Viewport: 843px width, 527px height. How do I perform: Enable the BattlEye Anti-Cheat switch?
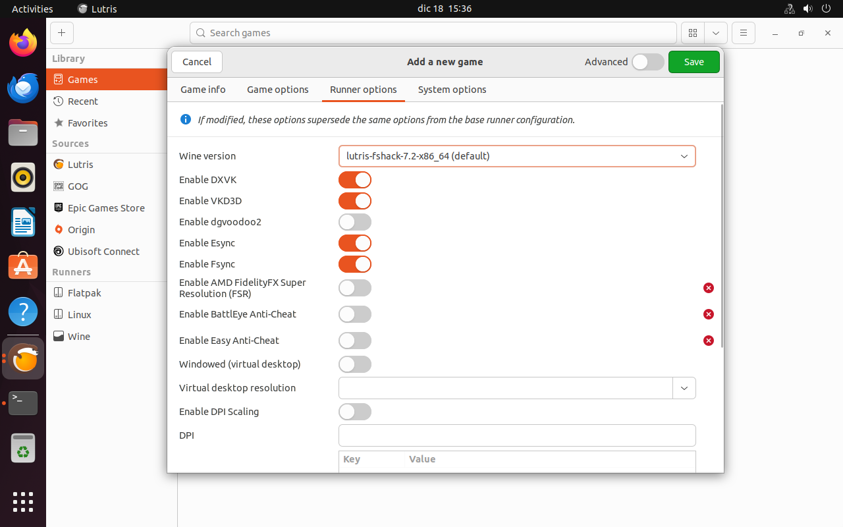pos(355,314)
